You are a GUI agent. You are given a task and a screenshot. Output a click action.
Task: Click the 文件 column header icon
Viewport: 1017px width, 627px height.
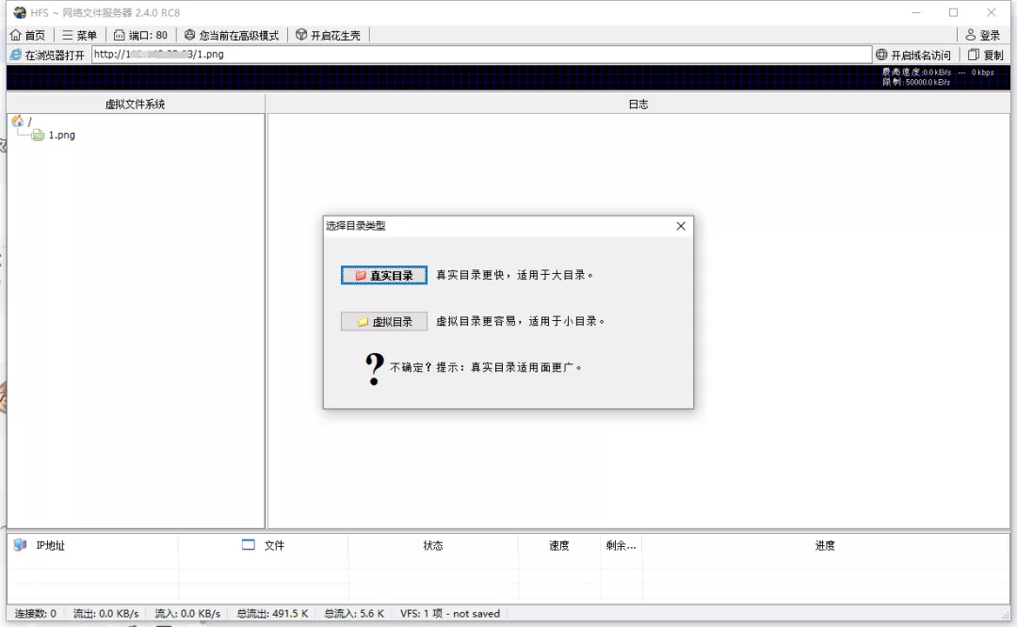click(x=248, y=545)
